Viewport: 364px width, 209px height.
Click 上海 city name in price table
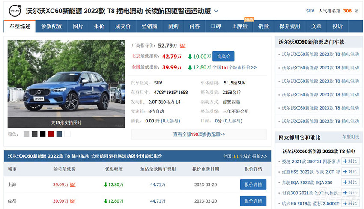[12, 185]
